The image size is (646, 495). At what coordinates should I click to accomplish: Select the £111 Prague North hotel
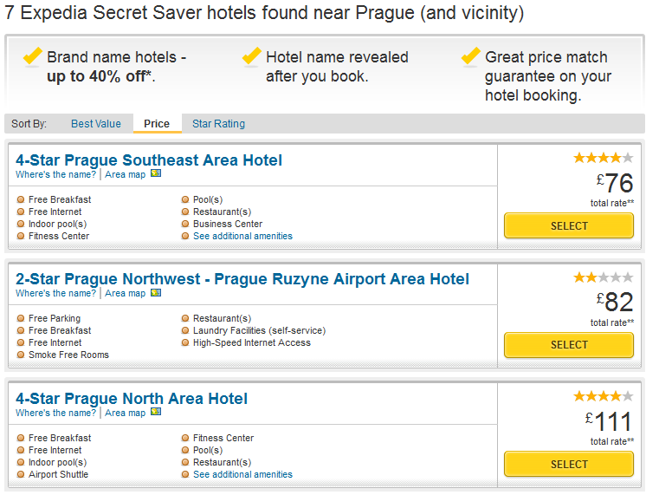569,464
